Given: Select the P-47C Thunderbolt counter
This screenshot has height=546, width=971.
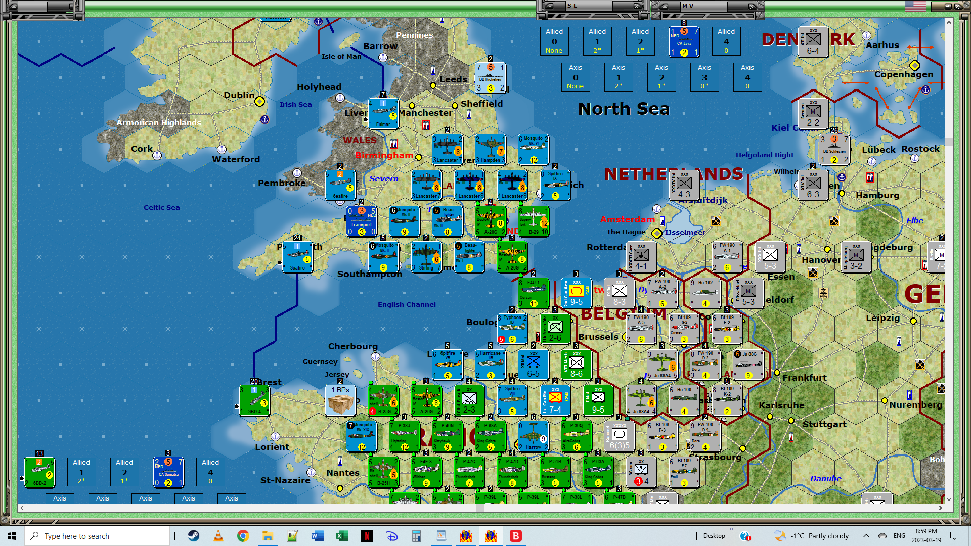Looking at the screenshot, I should 469,472.
